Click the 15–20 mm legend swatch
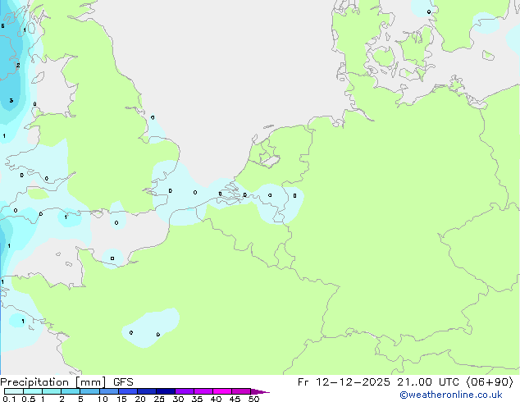This screenshot has height=402, width=520. pos(128,391)
